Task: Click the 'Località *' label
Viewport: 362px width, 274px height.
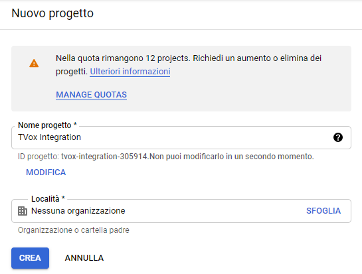Action: pos(48,199)
